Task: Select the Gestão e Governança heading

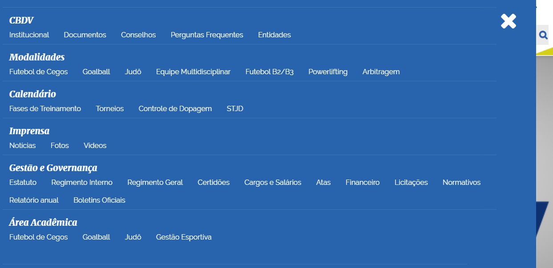Action: click(x=53, y=168)
